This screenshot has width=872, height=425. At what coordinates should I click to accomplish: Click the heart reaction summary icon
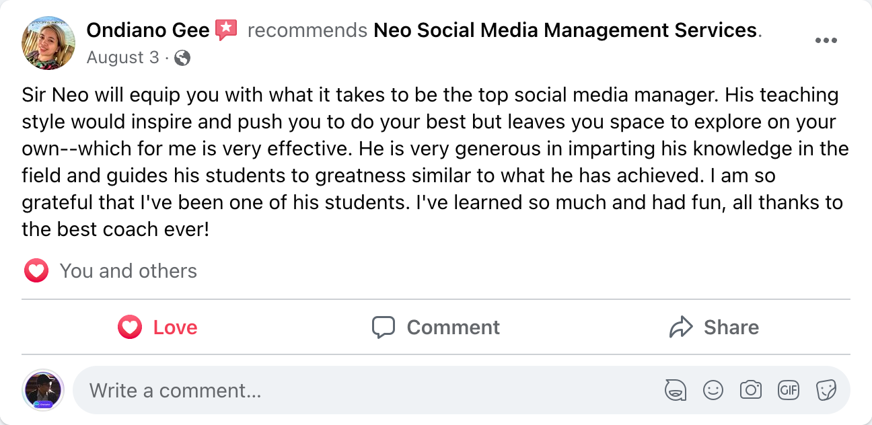pos(36,271)
